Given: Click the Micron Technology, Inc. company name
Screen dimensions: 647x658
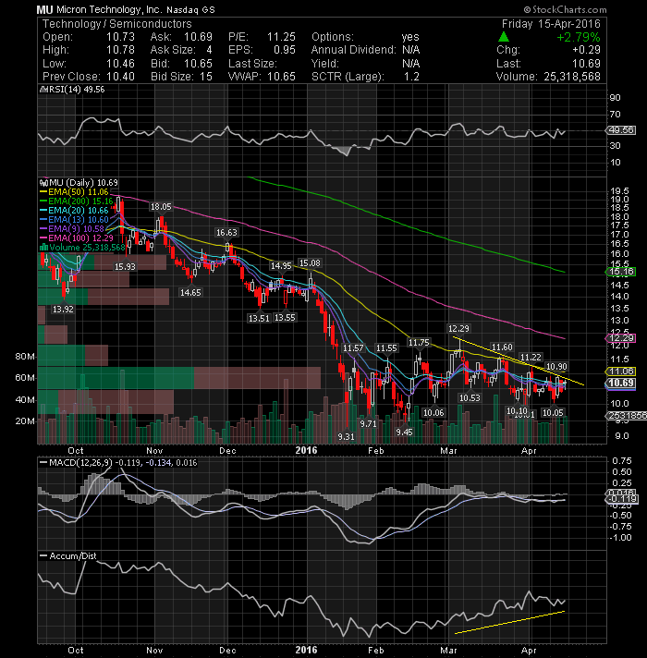Looking at the screenshot, I should click(x=109, y=9).
